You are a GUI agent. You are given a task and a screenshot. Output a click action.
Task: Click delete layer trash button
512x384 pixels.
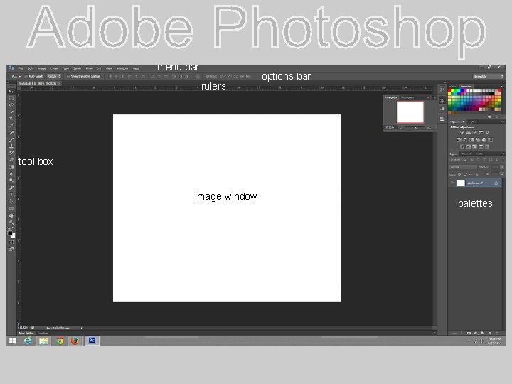pyautogui.click(x=496, y=333)
